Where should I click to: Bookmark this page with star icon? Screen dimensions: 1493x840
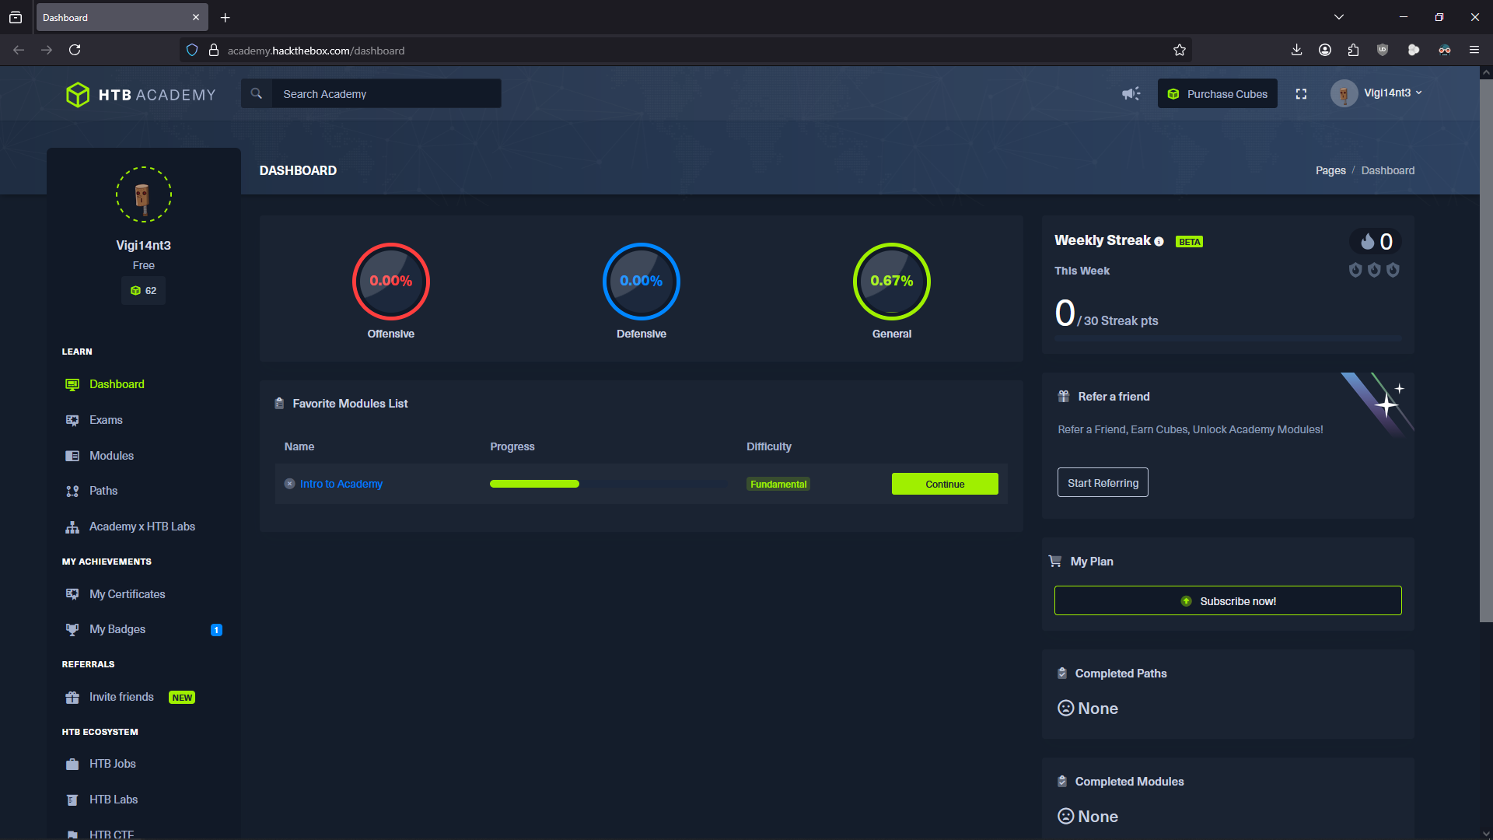click(x=1180, y=51)
